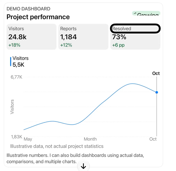Click the Project performance heading

tap(38, 17)
